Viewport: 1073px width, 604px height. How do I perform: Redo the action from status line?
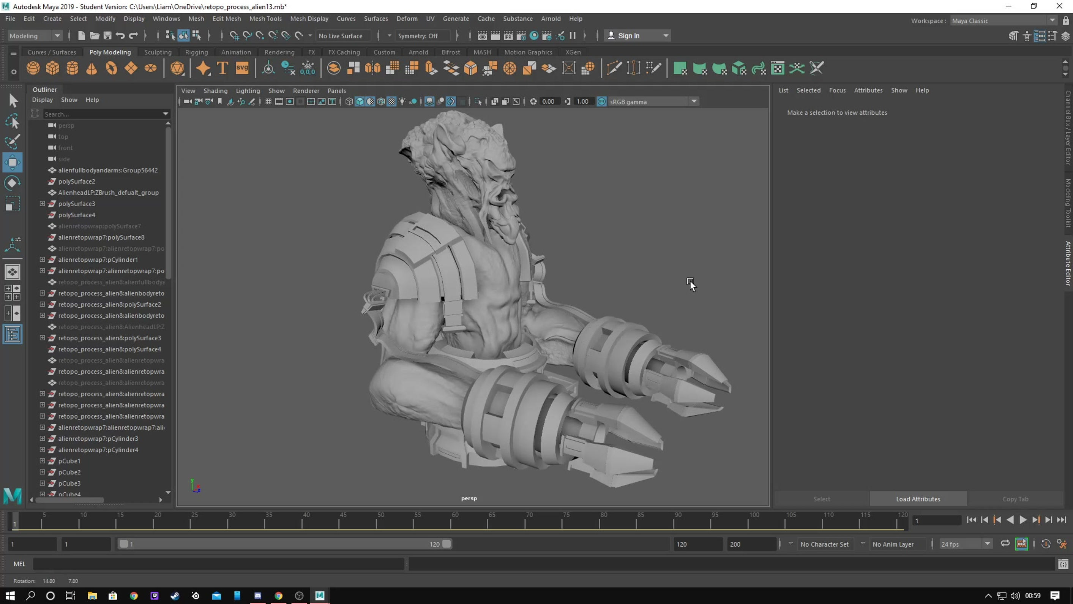tap(133, 36)
